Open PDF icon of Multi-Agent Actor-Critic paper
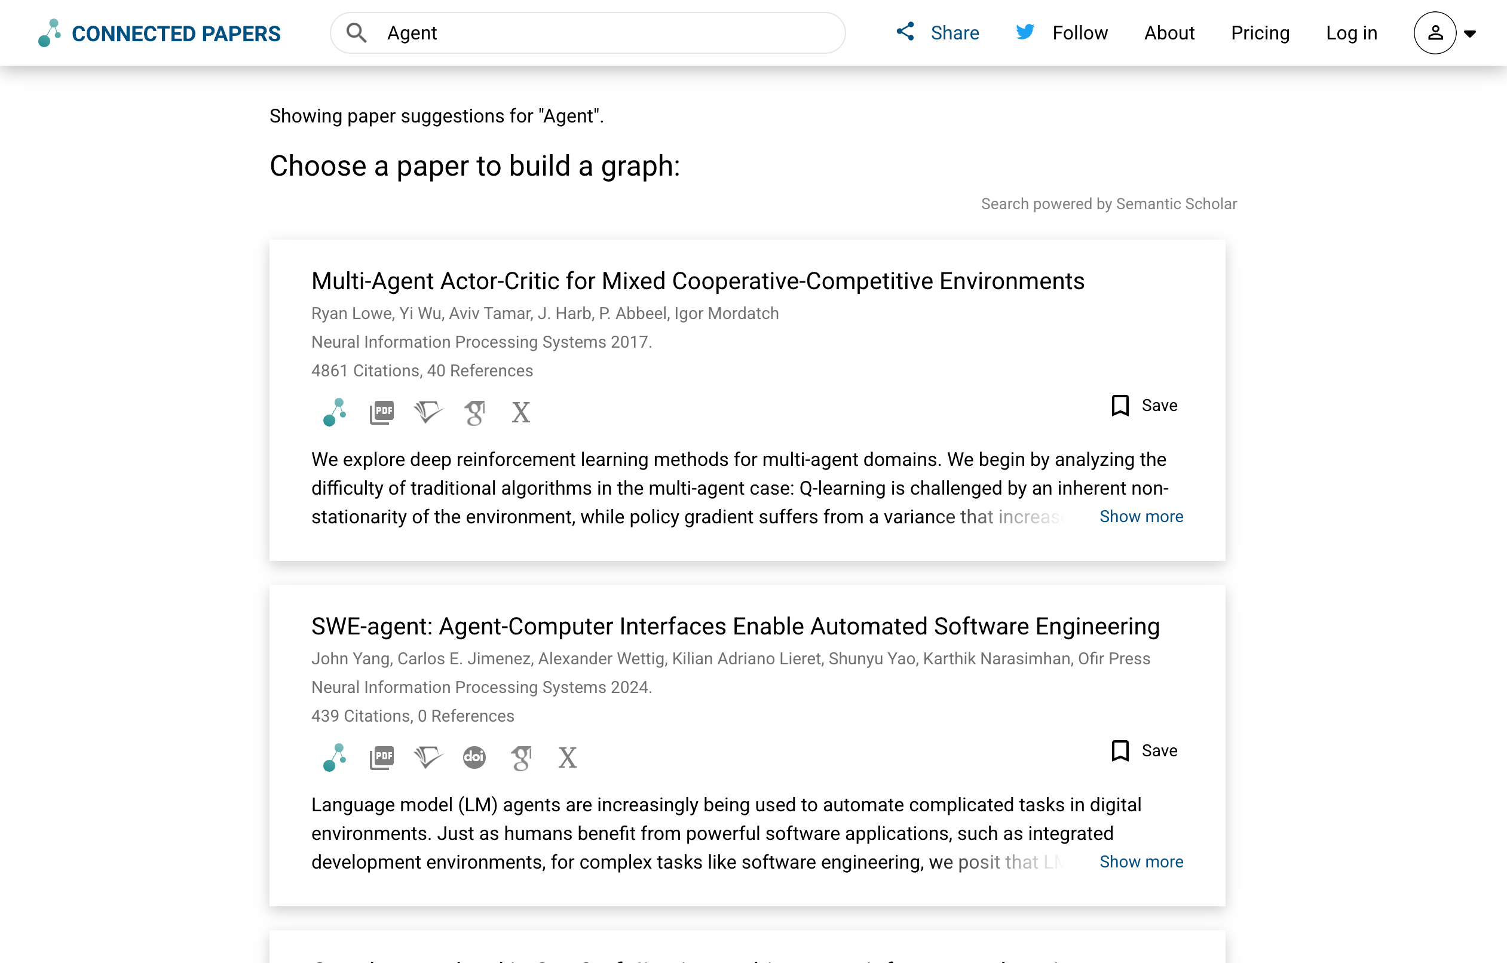The image size is (1507, 963). pyautogui.click(x=381, y=412)
